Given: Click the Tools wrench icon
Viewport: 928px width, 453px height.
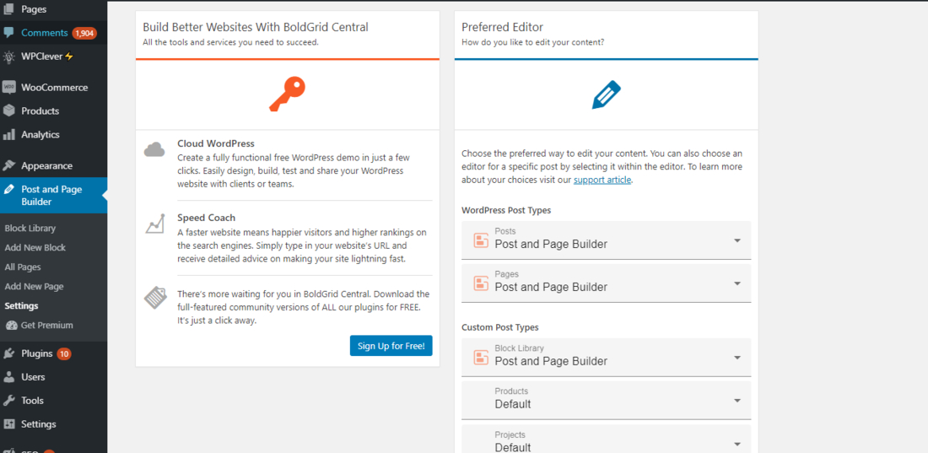Looking at the screenshot, I should (9, 401).
